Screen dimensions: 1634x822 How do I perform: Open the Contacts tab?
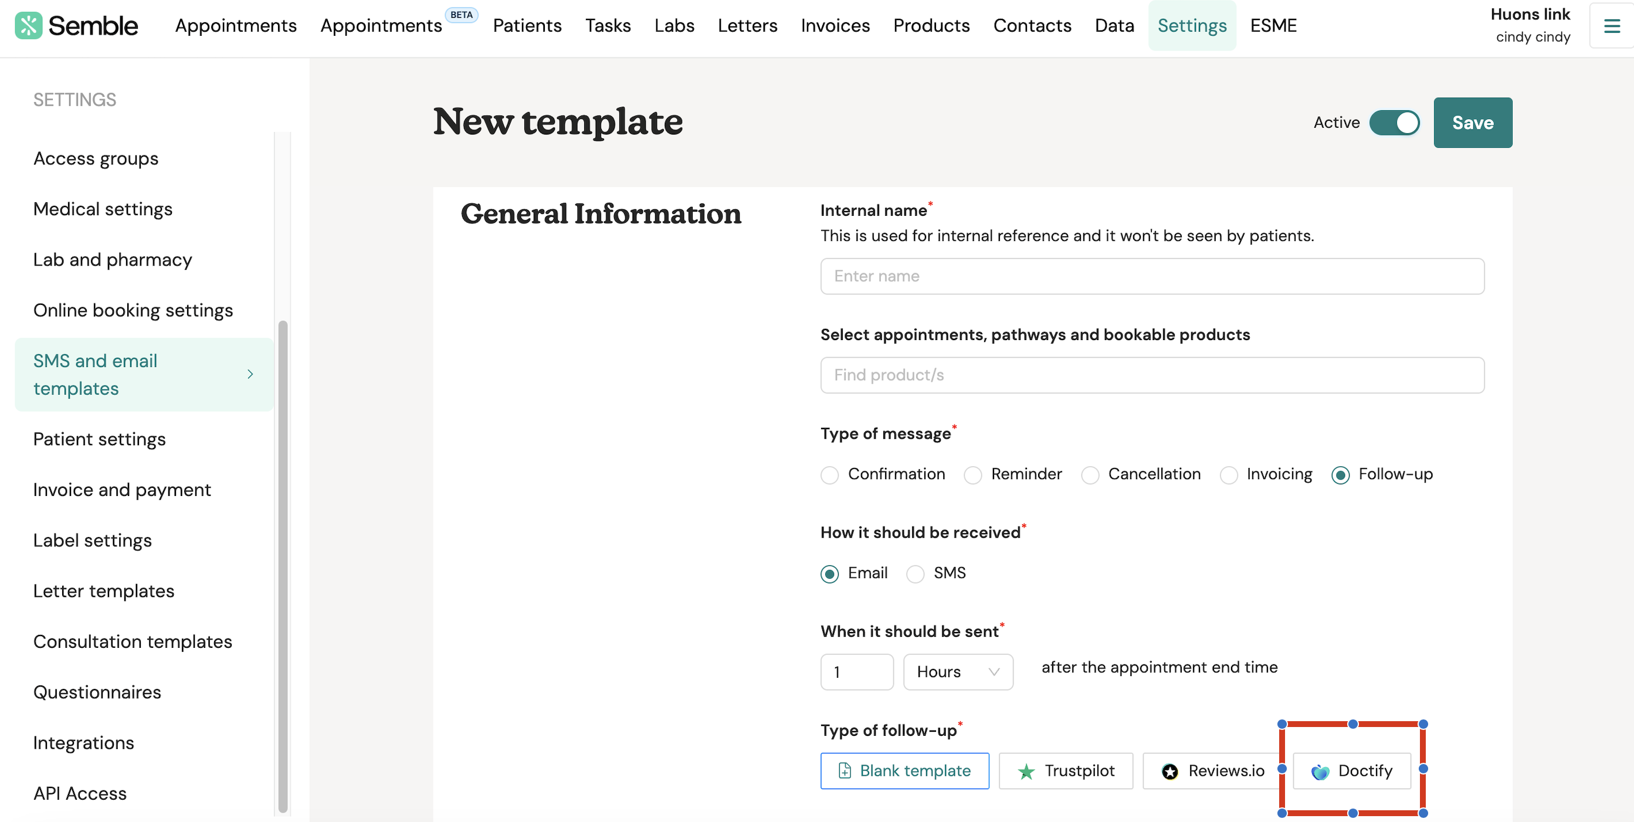point(1032,25)
